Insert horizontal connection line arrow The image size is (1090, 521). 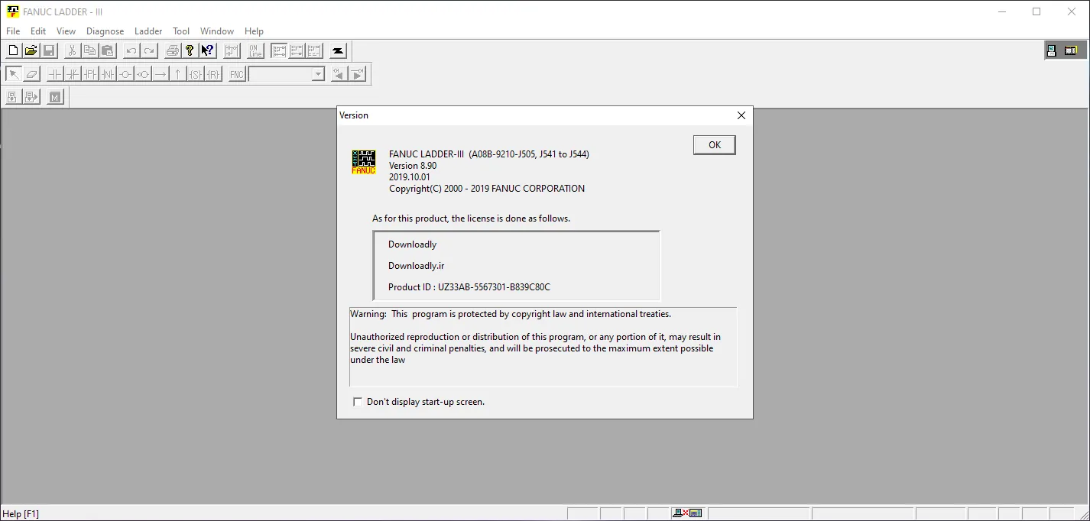161,74
